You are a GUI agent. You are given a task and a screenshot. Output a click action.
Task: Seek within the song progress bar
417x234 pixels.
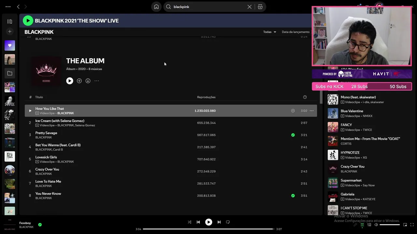click(208, 229)
